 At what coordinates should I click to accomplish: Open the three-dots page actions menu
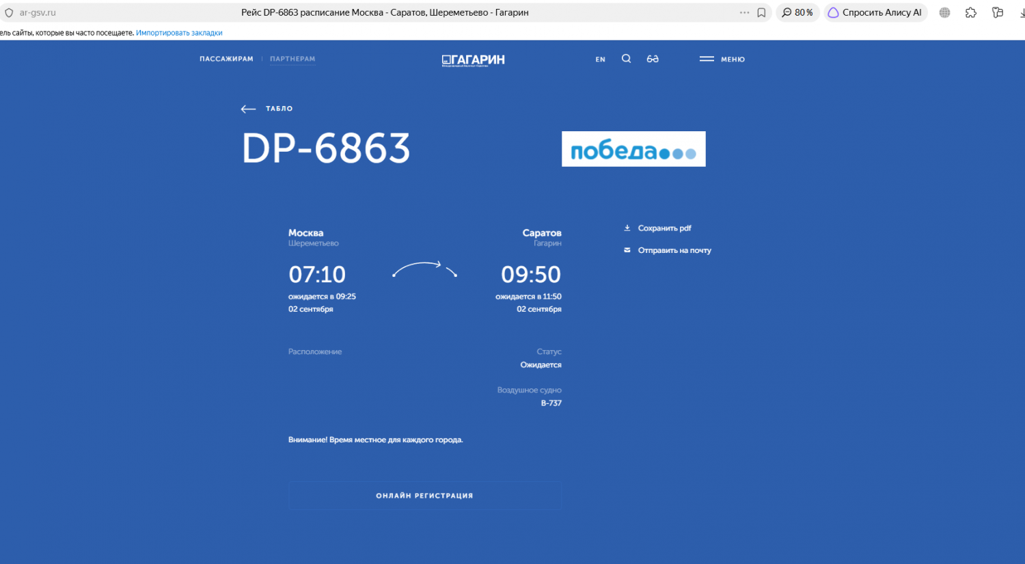[x=744, y=12]
